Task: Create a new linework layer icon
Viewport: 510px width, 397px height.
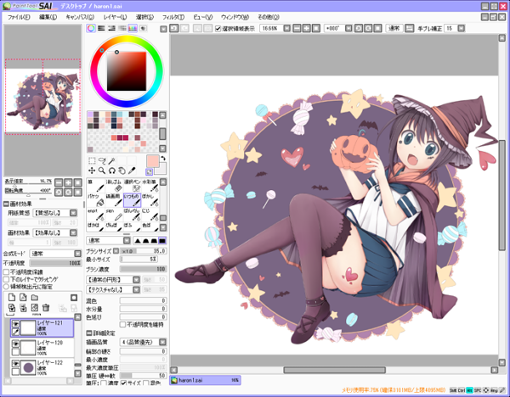Action: [x=23, y=298]
